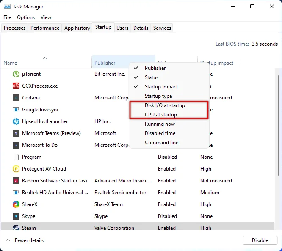Enable the Disabled time column
This screenshot has width=282, height=251.
click(x=169, y=133)
